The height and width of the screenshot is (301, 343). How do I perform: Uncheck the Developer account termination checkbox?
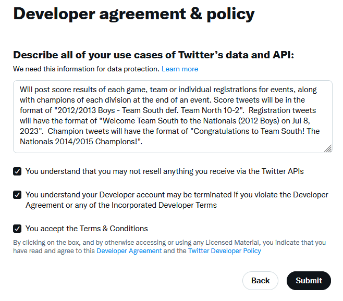[17, 195]
